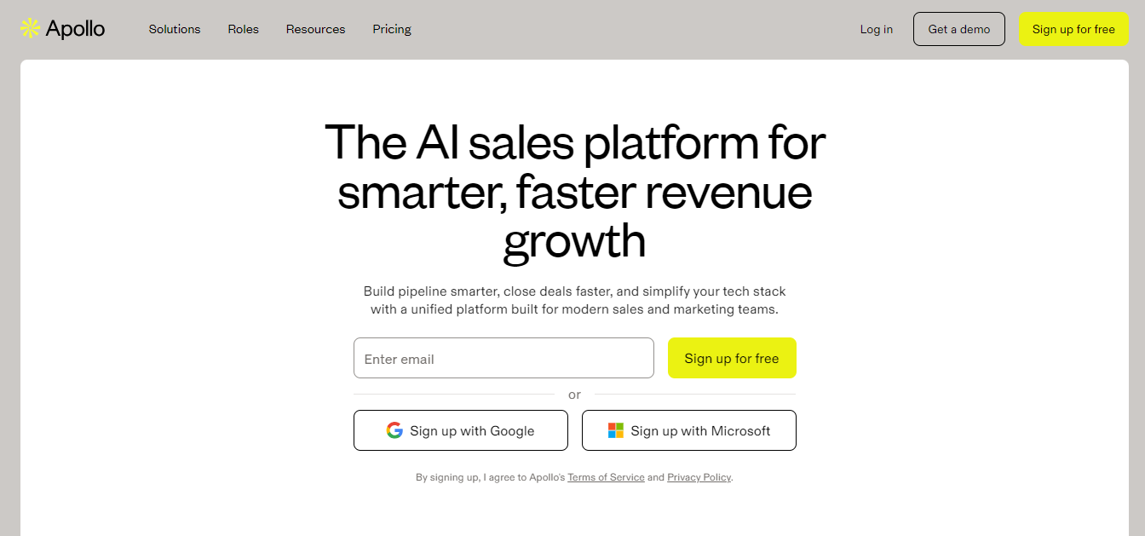Expand the Roles navigation dropdown
The height and width of the screenshot is (536, 1145).
pos(243,29)
